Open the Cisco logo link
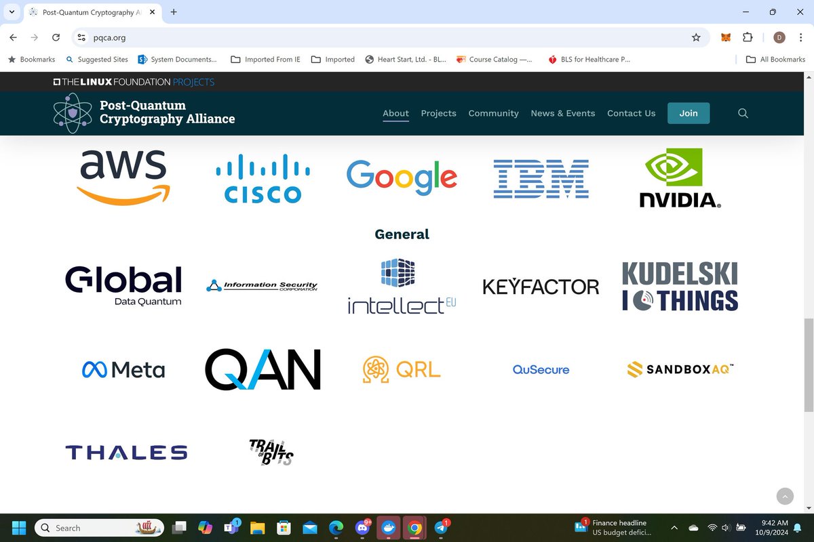The width and height of the screenshot is (814, 542). 263,178
